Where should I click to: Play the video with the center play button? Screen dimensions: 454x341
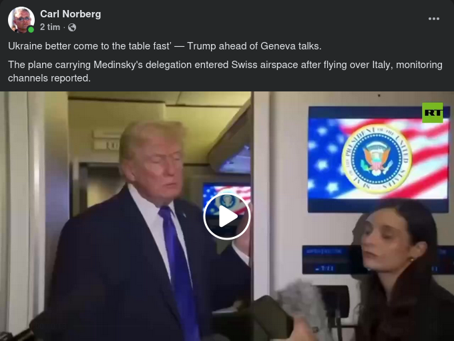(227, 216)
